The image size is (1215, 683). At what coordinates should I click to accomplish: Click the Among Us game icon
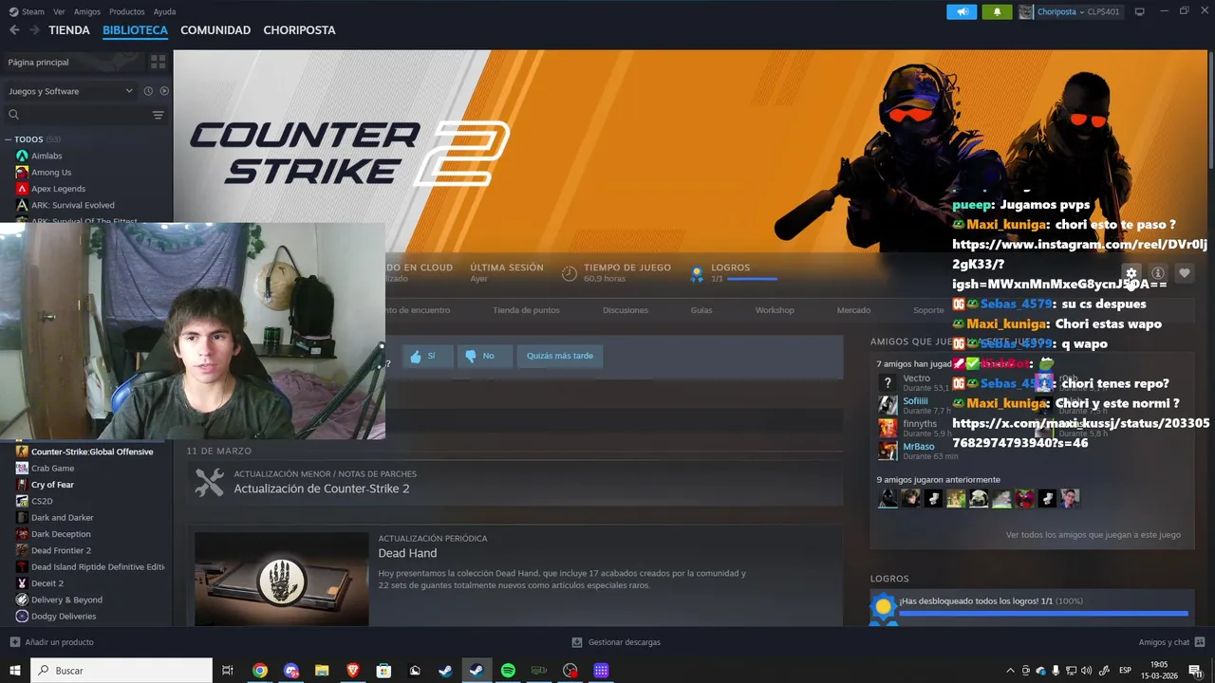(x=22, y=172)
